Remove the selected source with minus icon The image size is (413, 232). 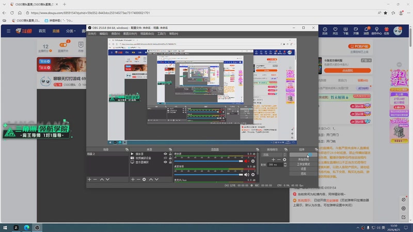138,179
